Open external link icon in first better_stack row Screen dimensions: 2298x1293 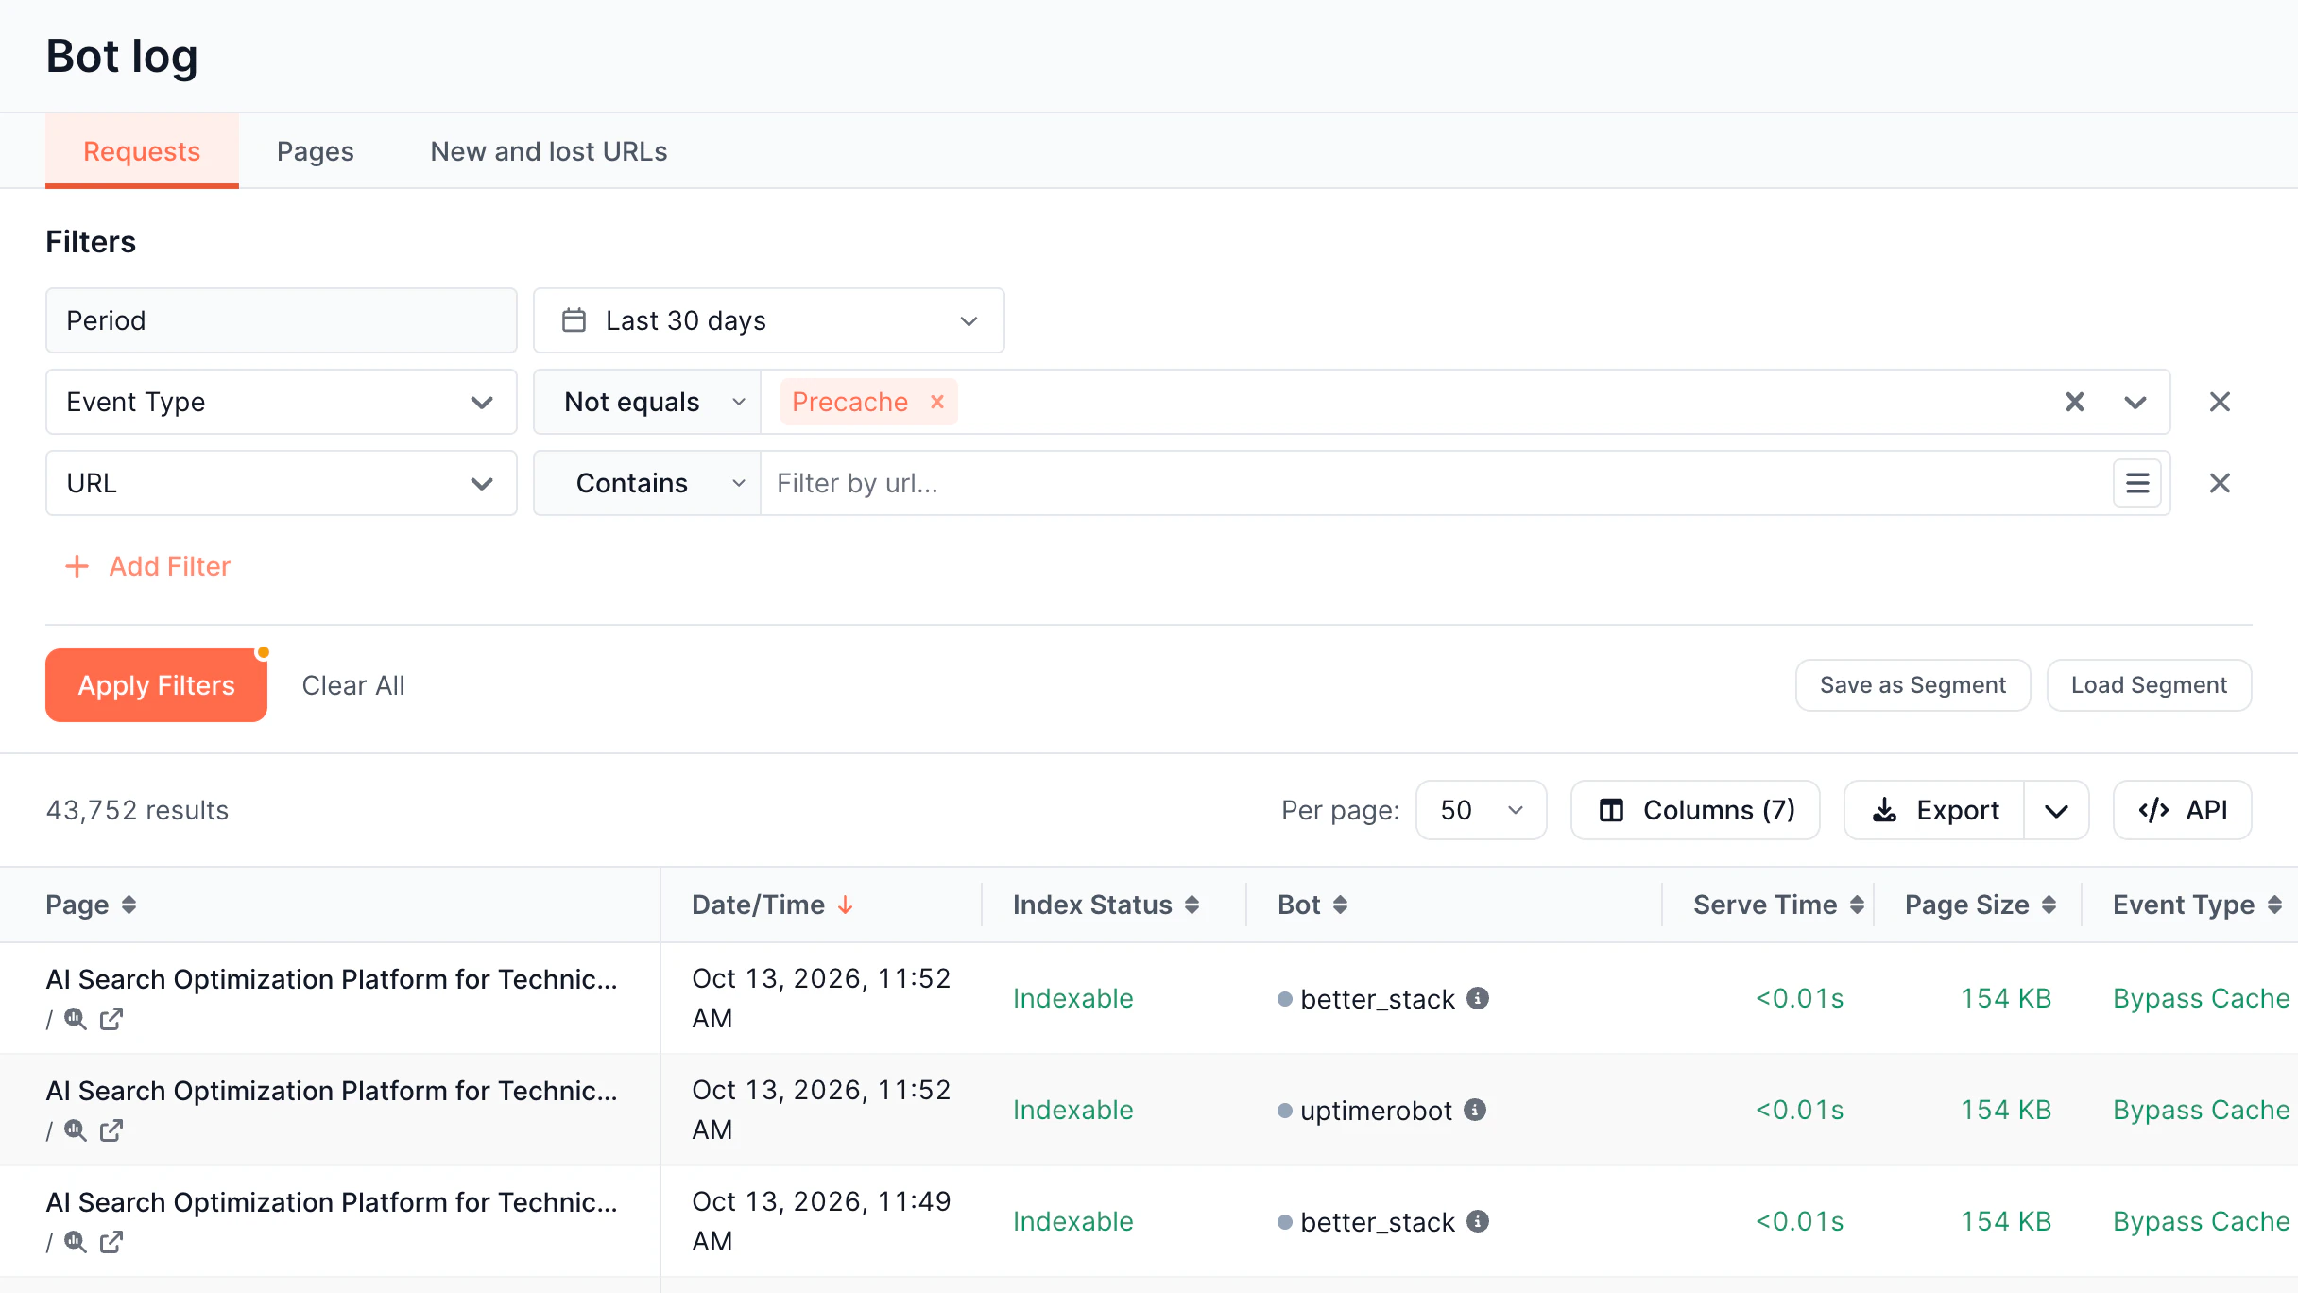[x=111, y=1019]
